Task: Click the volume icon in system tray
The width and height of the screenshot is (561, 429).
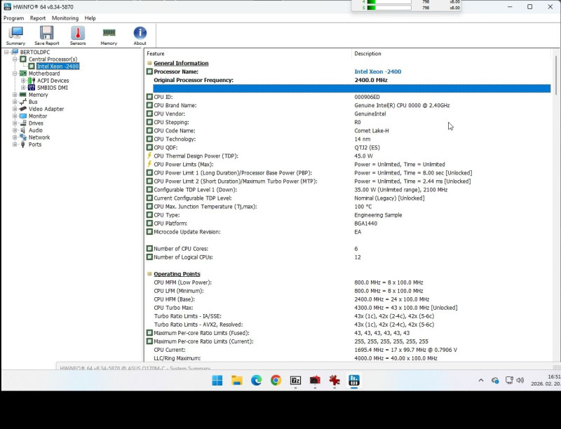Action: [x=520, y=381]
